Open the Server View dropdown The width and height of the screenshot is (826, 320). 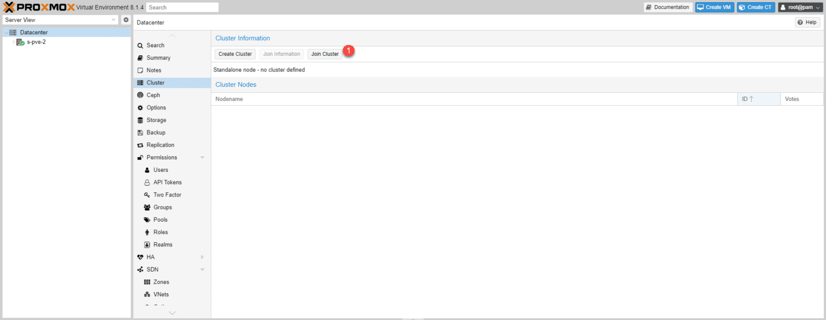click(x=60, y=20)
